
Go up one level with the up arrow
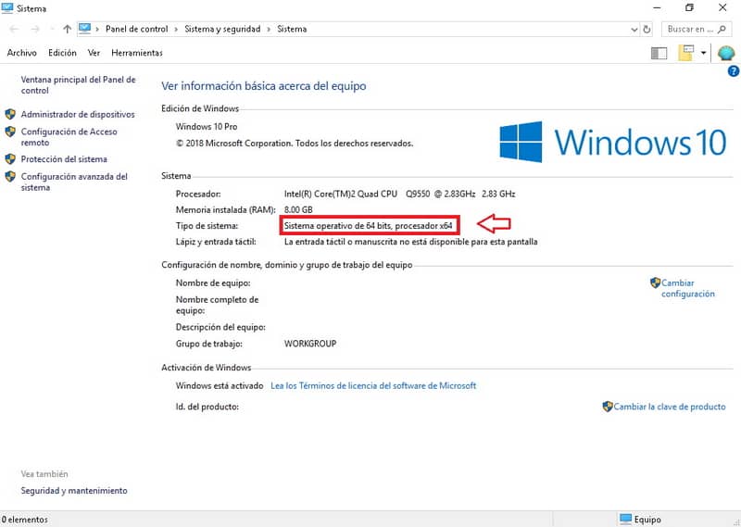click(x=67, y=30)
